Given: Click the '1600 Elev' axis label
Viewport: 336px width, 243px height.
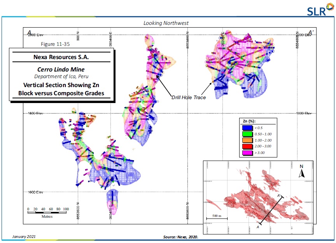Looking at the screenshot, I should point(35,192).
